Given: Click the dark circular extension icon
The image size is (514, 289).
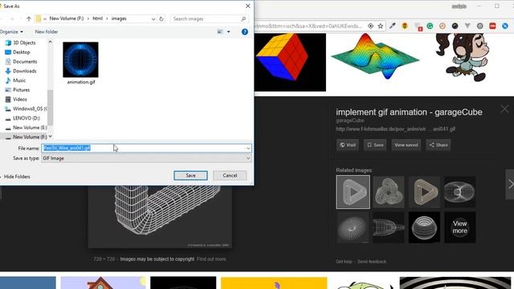Looking at the screenshot, I should (455, 26).
